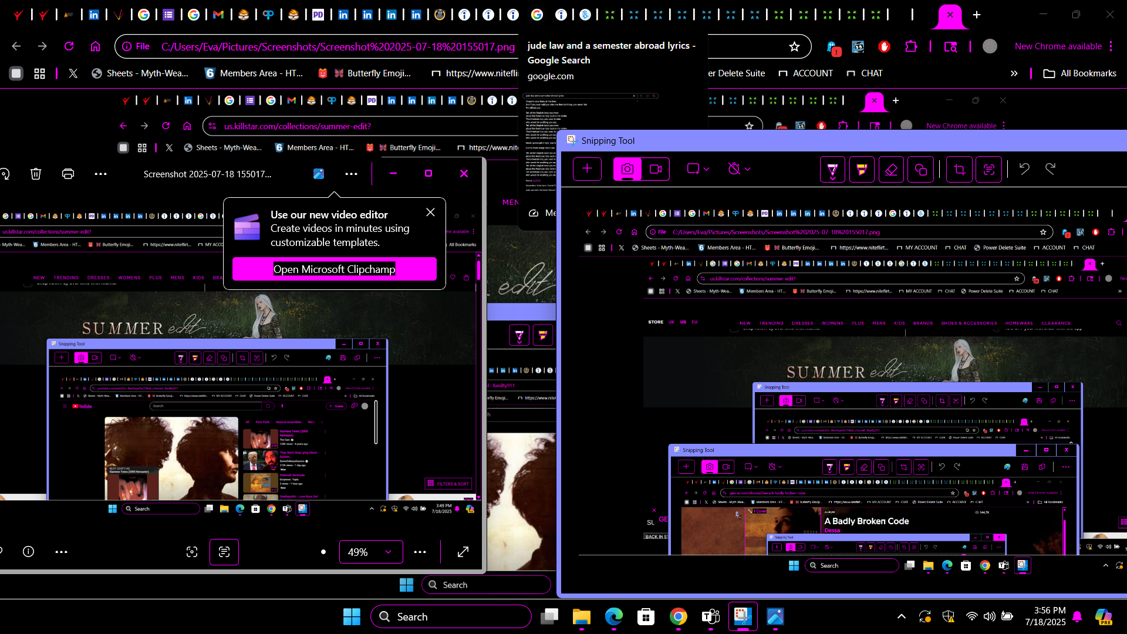This screenshot has height=634, width=1127.
Task: Bookmark this page with top Chrome star
Action: 794,46
